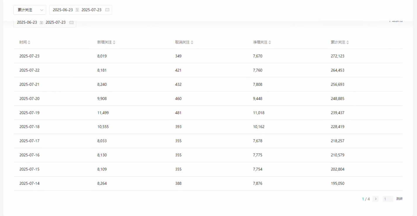Click net gain value 10,162

pos(259,127)
